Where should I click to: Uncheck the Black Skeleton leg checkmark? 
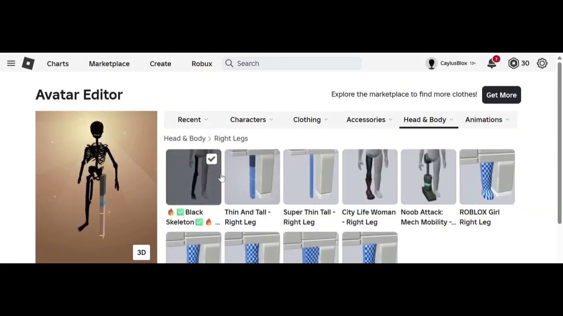coord(212,159)
